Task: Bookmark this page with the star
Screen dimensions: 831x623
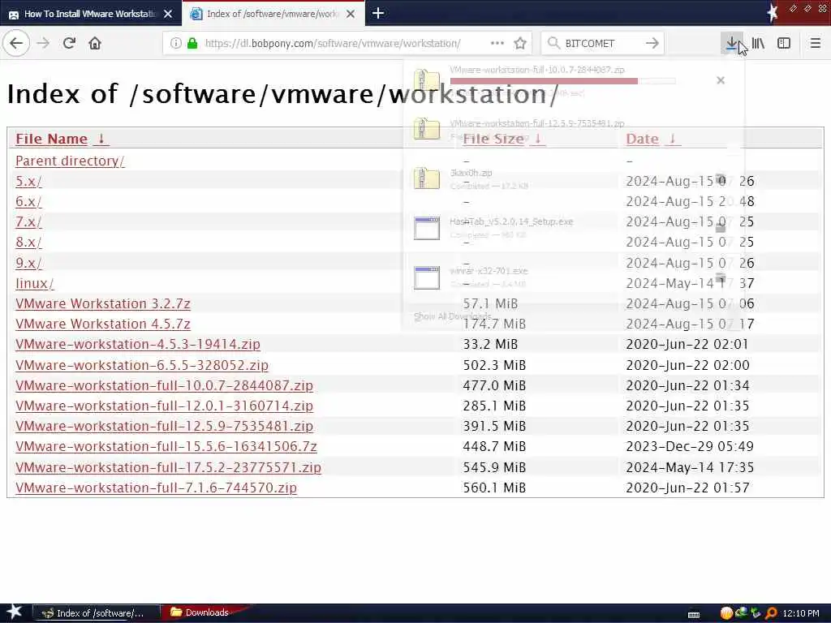Action: 520,44
